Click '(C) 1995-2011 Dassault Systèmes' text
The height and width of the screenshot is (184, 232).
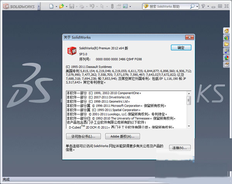[89, 67]
